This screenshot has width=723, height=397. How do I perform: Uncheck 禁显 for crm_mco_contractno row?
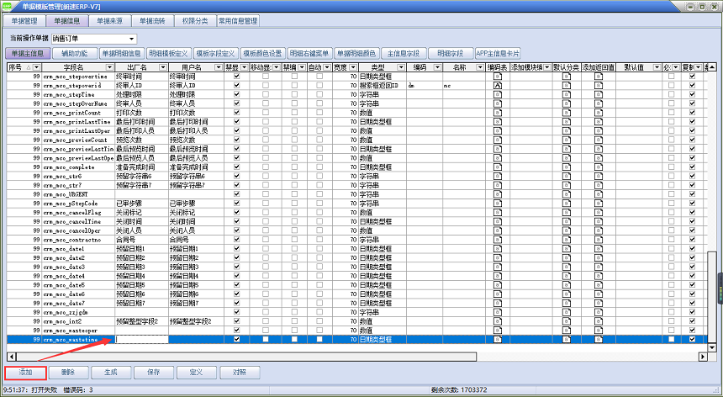click(x=237, y=240)
